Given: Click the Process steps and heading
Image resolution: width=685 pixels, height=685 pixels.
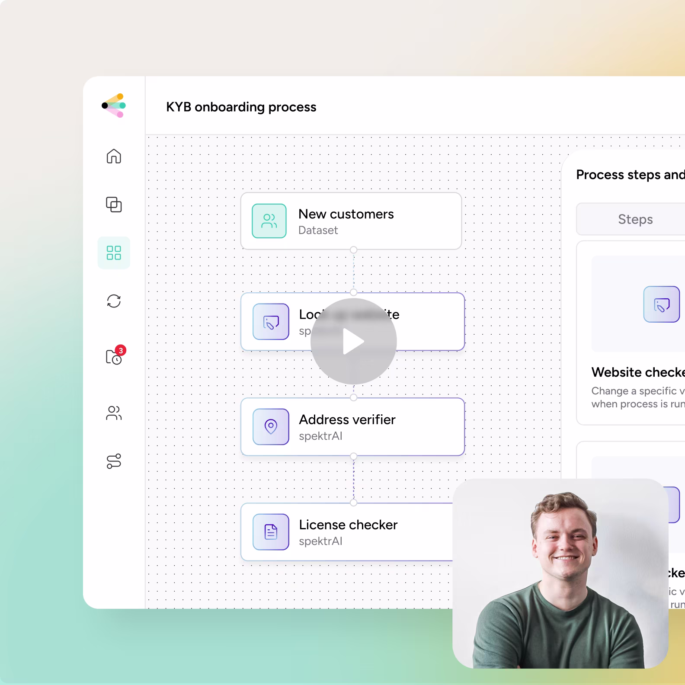Looking at the screenshot, I should pyautogui.click(x=631, y=175).
